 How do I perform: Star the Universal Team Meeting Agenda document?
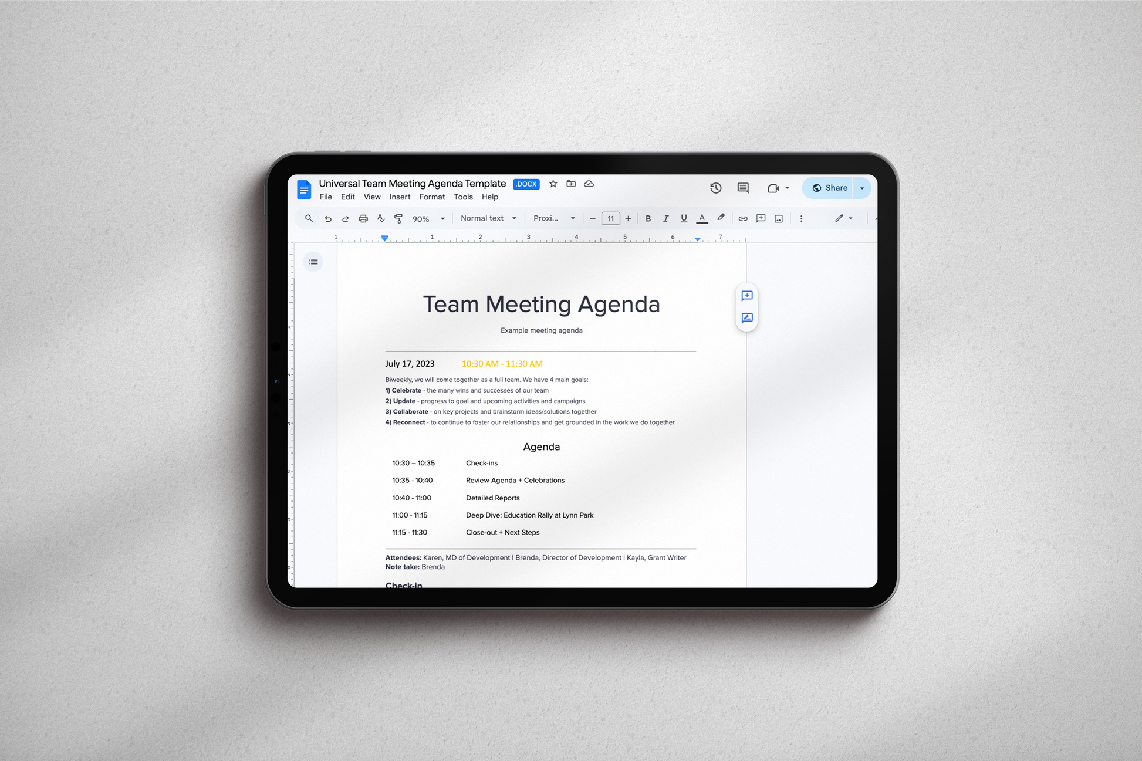[553, 184]
